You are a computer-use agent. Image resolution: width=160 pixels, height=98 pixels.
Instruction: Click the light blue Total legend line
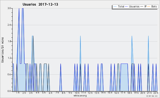[115, 7]
